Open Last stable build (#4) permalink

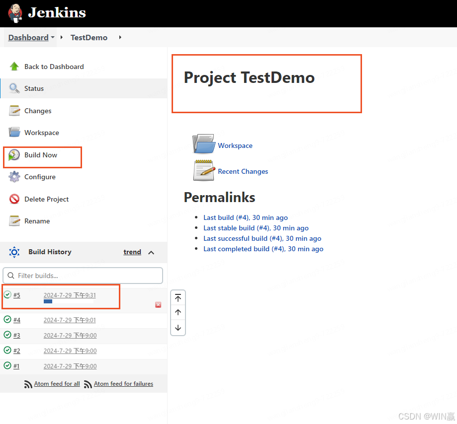coord(256,228)
